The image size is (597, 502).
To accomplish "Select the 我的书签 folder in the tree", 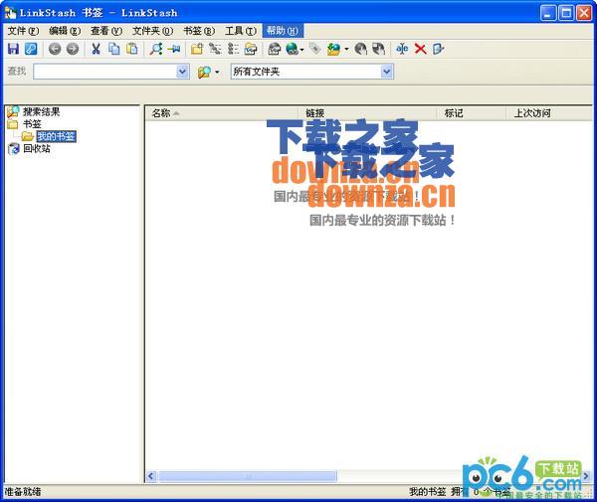I will 56,136.
